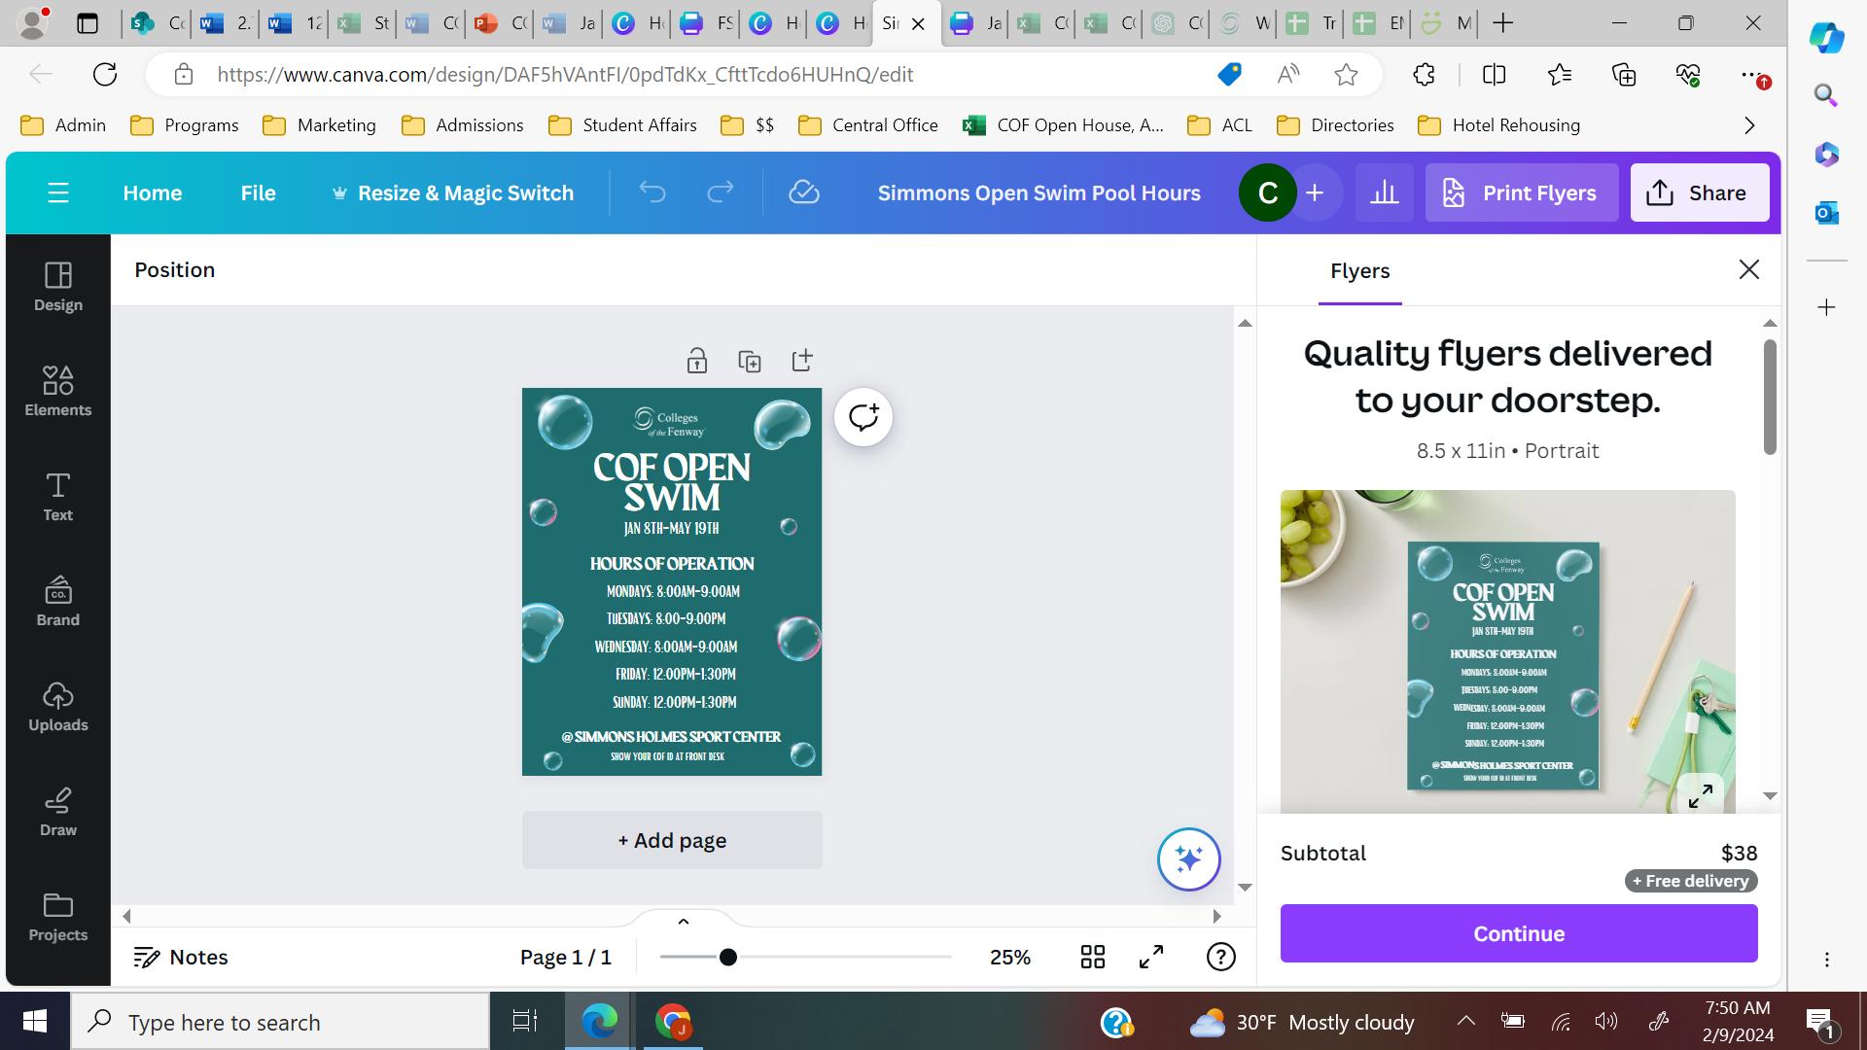
Task: Open the File menu
Action: pyautogui.click(x=258, y=193)
